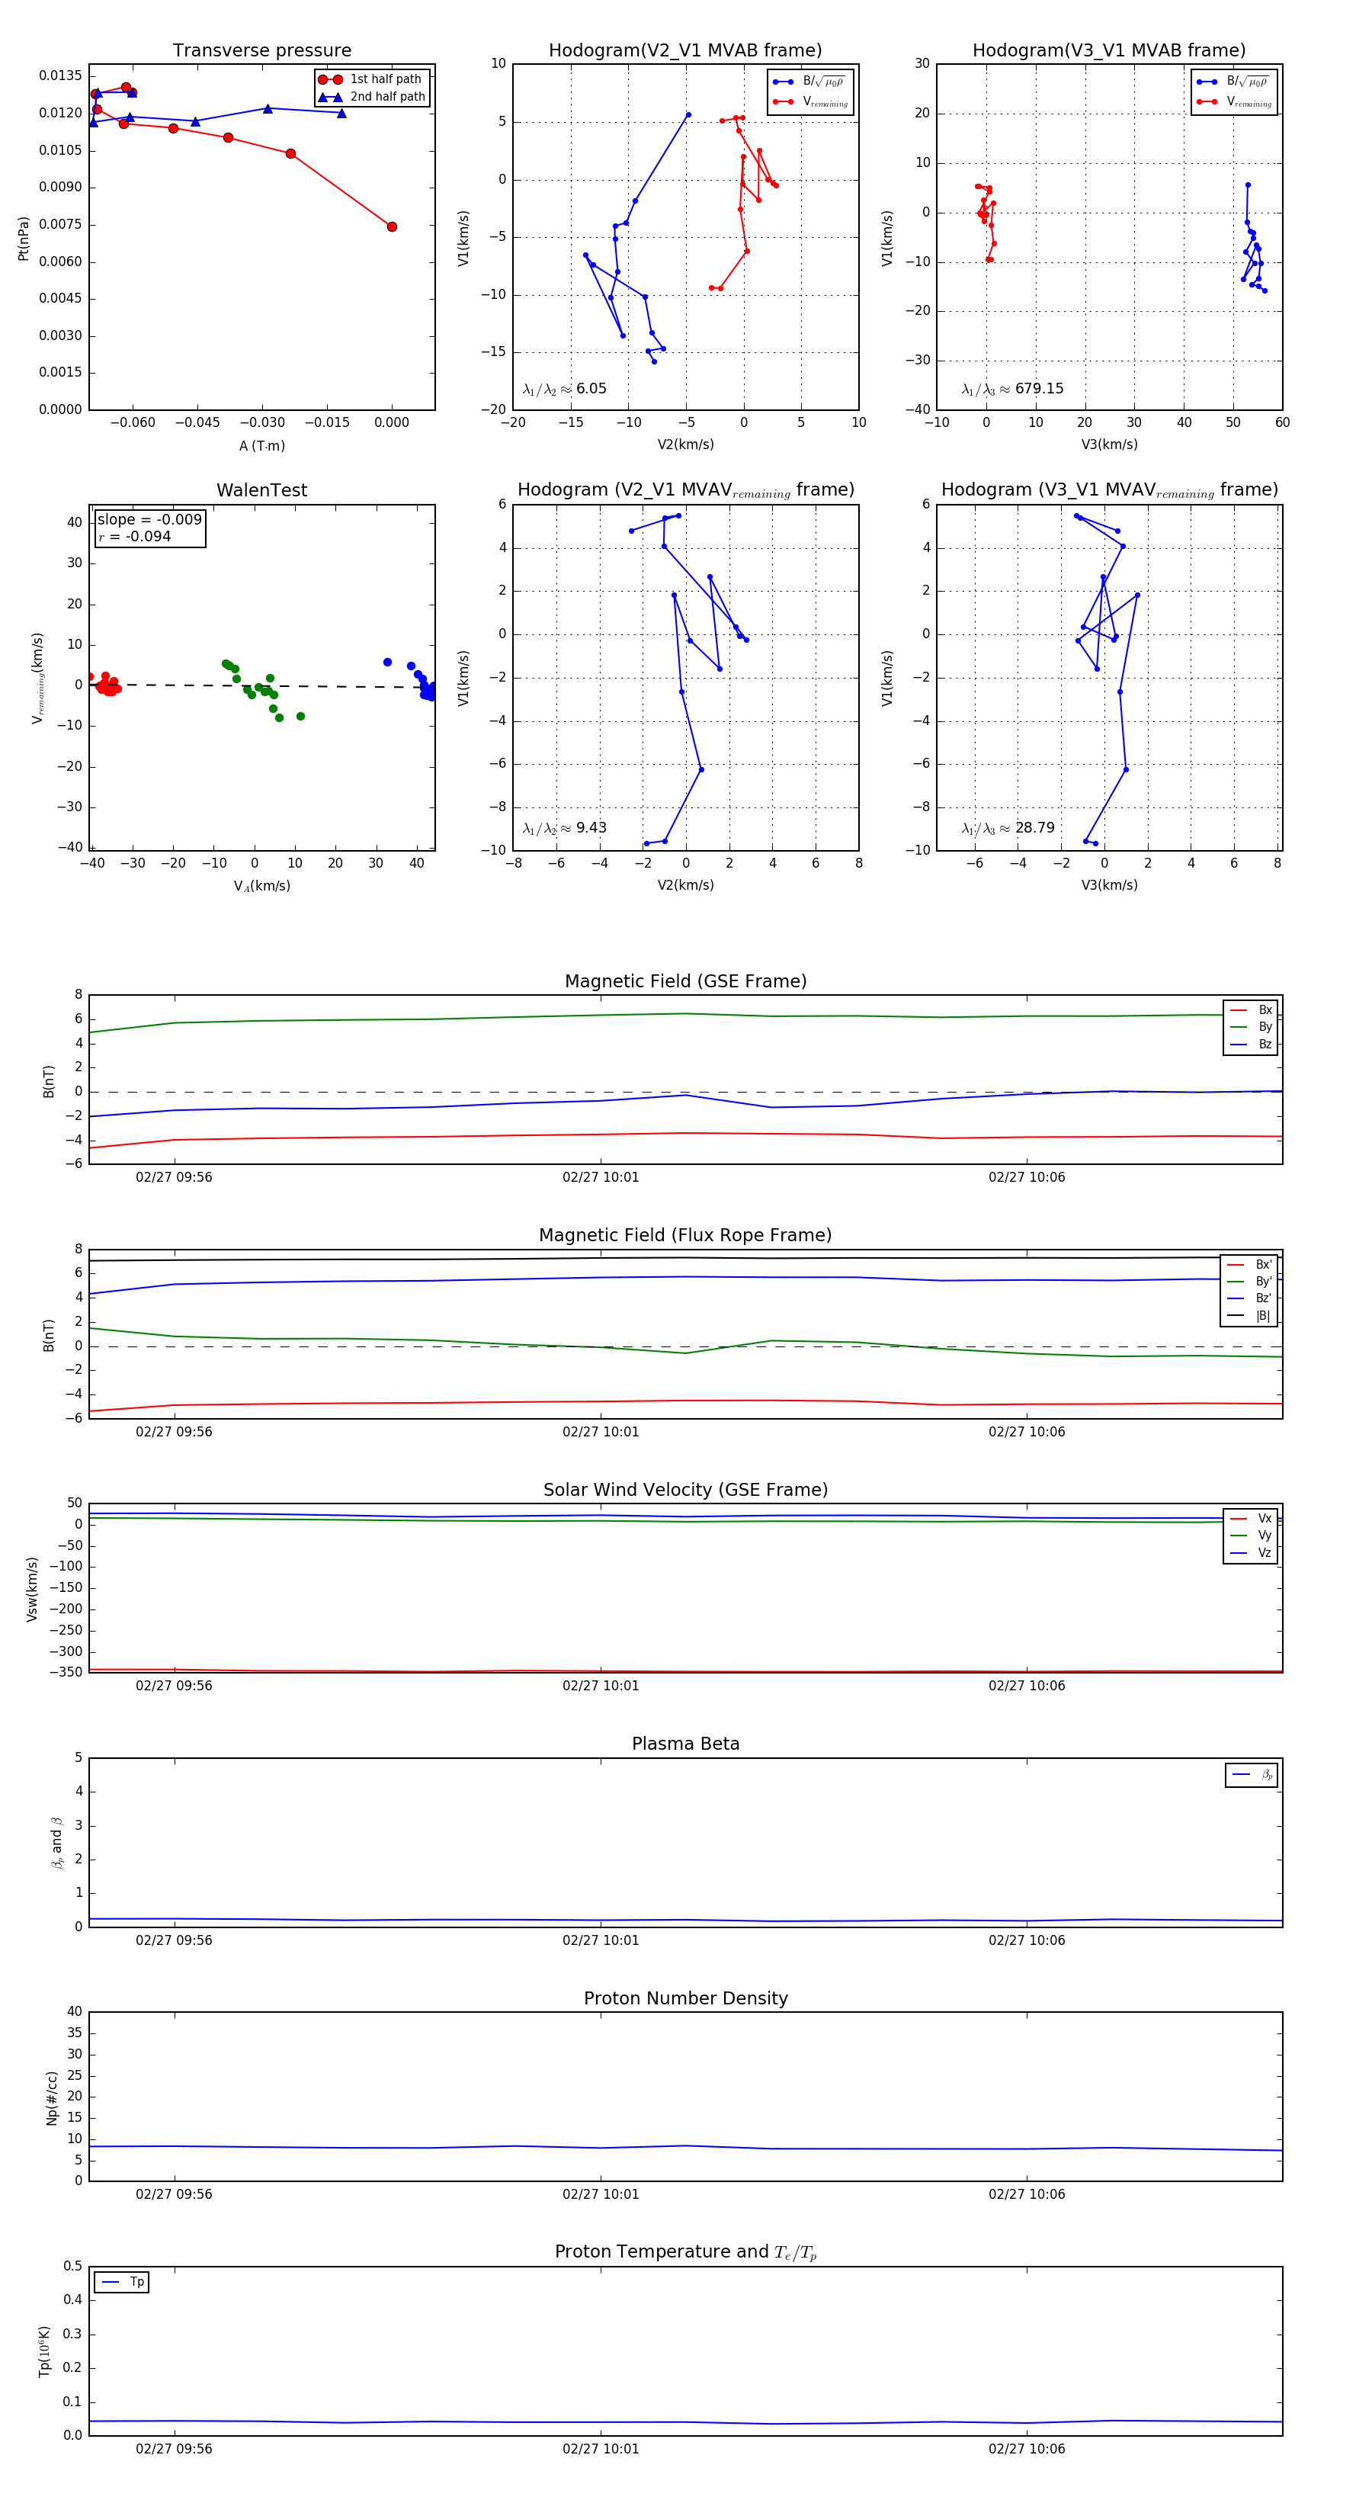The height and width of the screenshot is (2516, 1372).
Task: Click the "Vsw(km/s)" y-axis label
Action: click(32, 1589)
